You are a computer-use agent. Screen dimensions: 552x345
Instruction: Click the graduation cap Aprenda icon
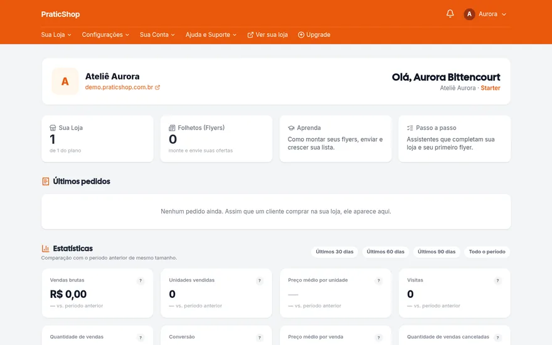(x=291, y=128)
